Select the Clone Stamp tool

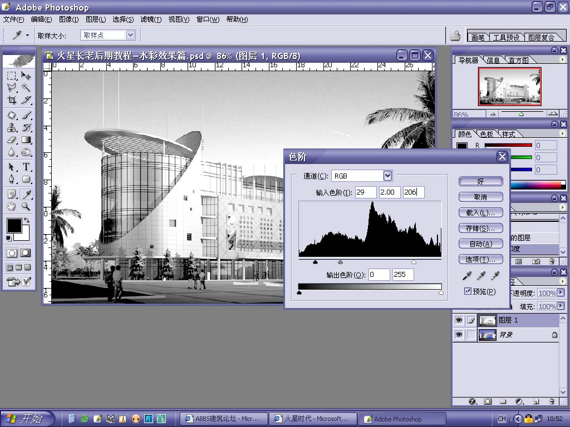[12, 127]
